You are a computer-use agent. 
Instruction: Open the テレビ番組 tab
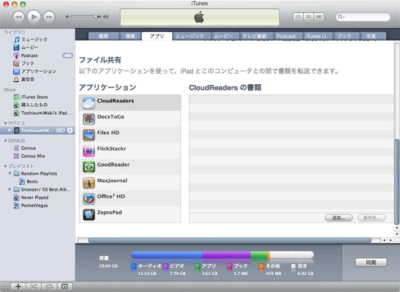(x=254, y=36)
